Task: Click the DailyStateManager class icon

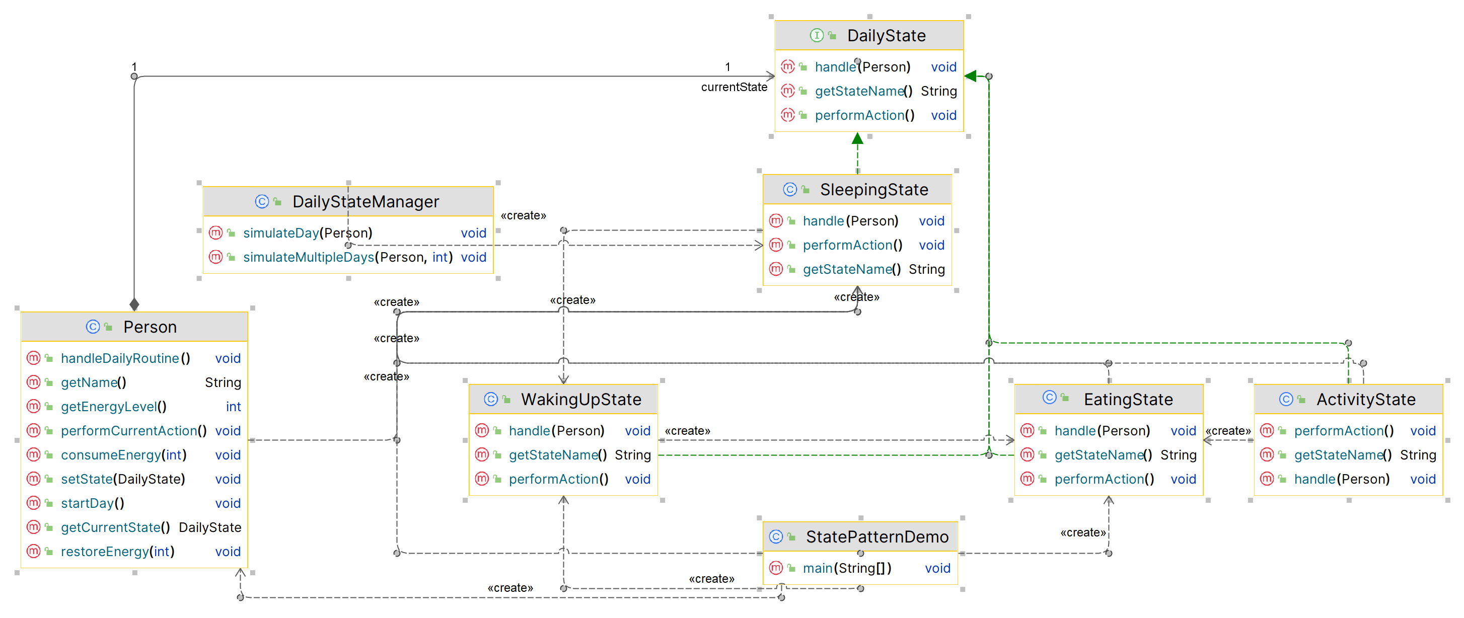Action: click(261, 201)
